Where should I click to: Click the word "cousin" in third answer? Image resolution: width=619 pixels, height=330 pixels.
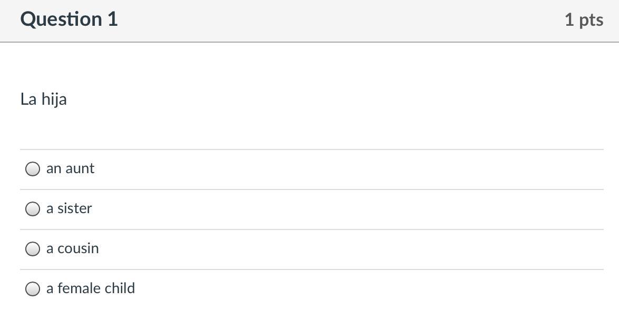point(78,248)
